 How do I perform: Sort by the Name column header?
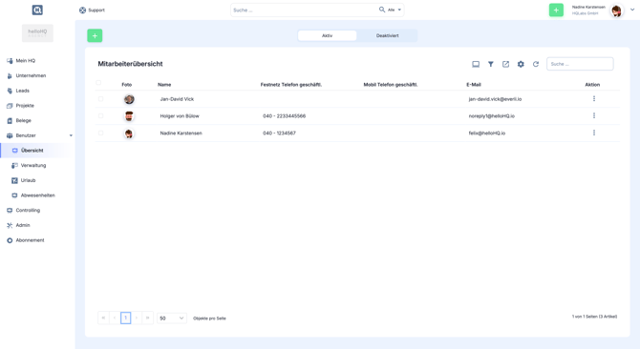tap(164, 85)
